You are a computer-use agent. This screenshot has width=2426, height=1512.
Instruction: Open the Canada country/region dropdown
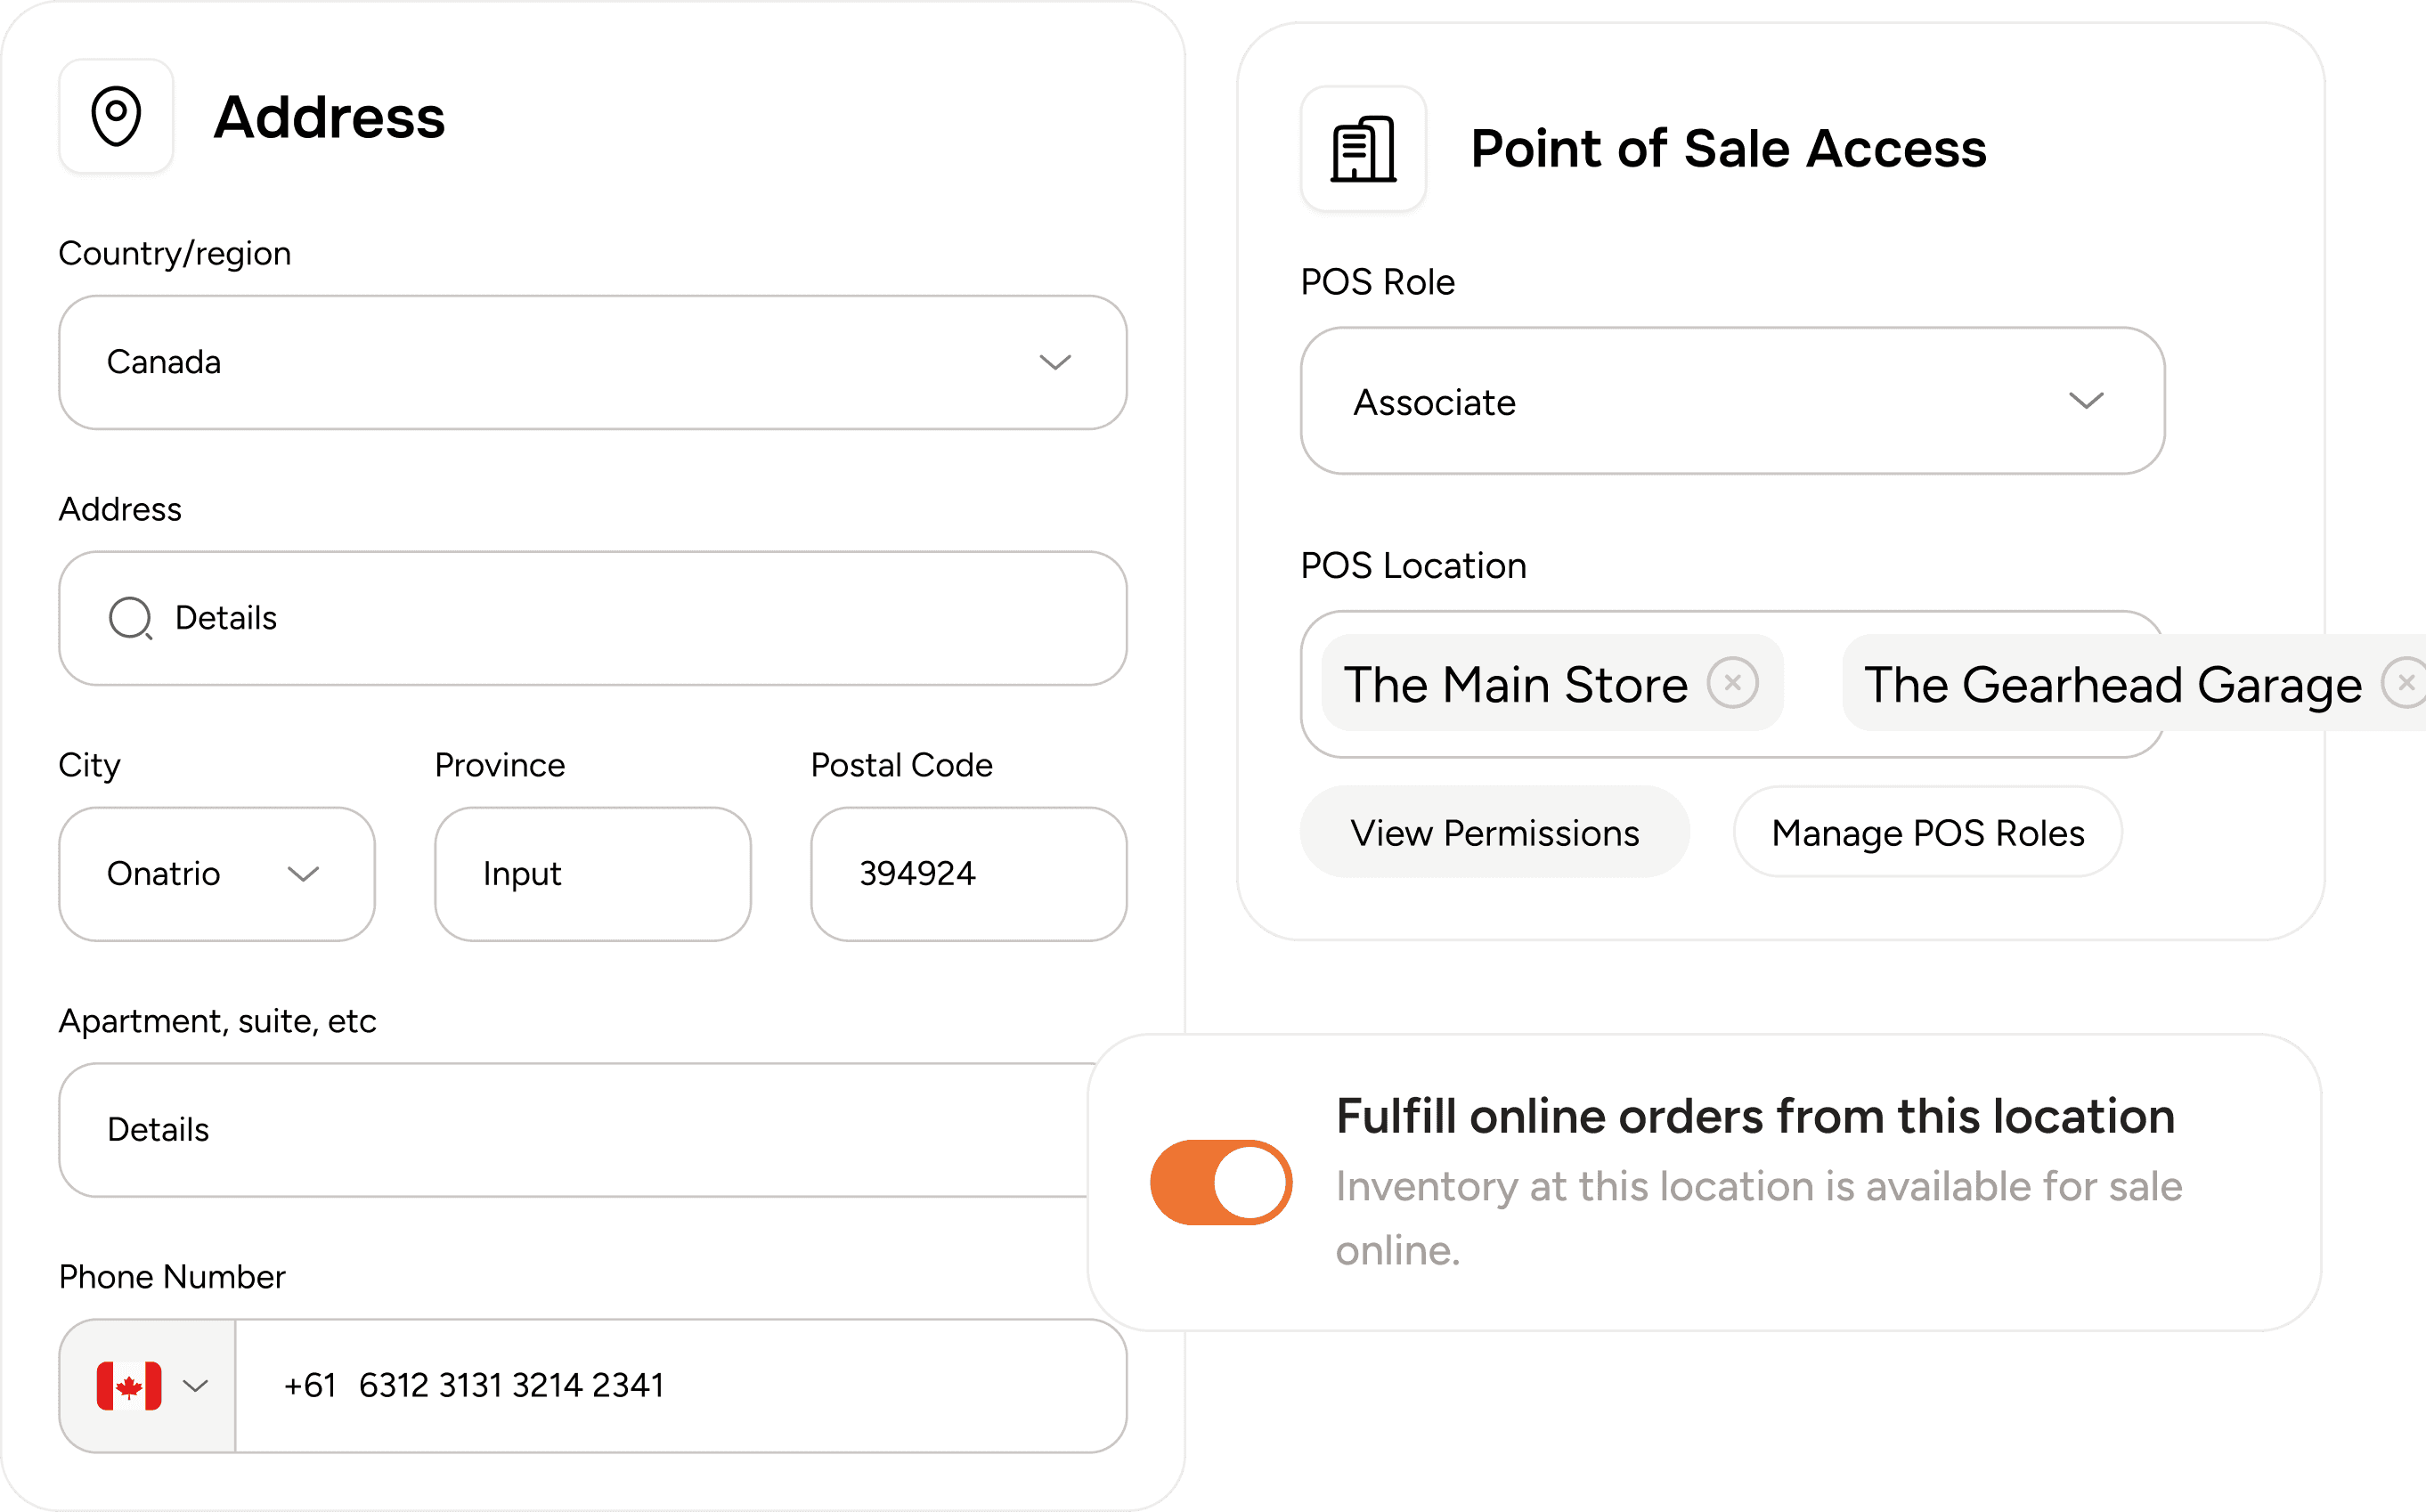(x=593, y=362)
